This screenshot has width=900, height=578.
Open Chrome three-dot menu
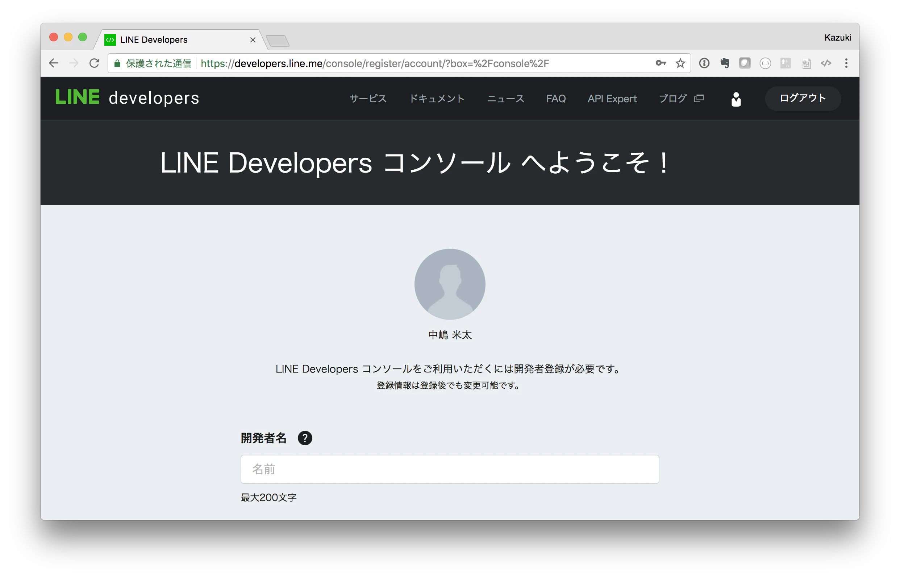pos(846,63)
